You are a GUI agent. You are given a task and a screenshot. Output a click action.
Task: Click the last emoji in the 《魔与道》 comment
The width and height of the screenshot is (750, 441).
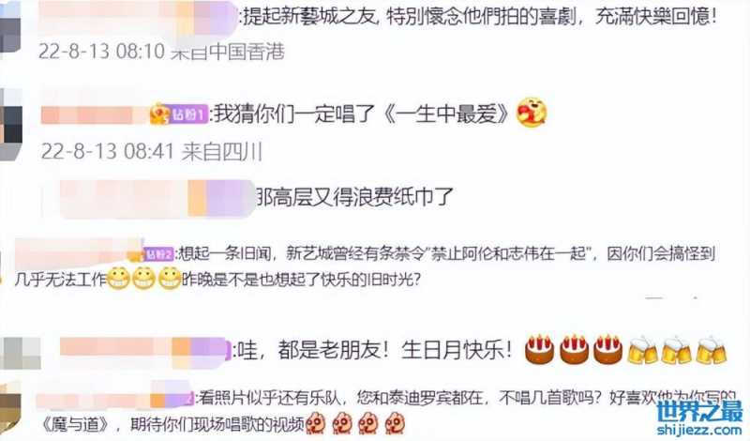396,423
